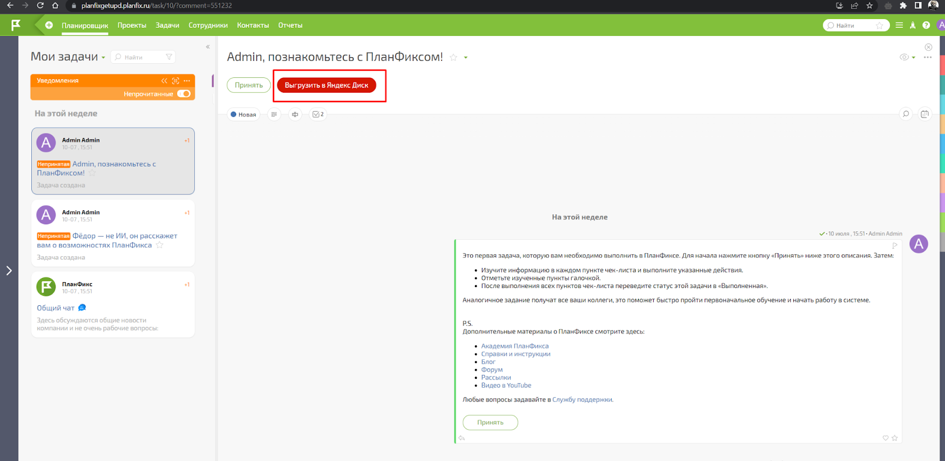
Task: Open the Новая status selector
Action: pos(243,115)
